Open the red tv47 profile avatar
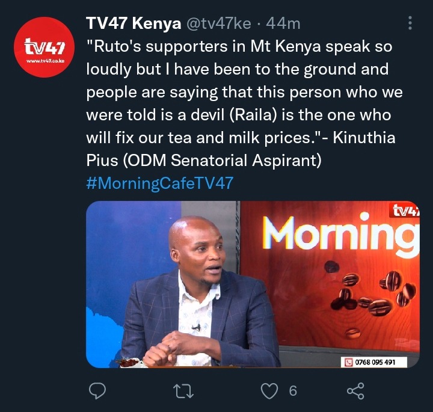 [44, 47]
